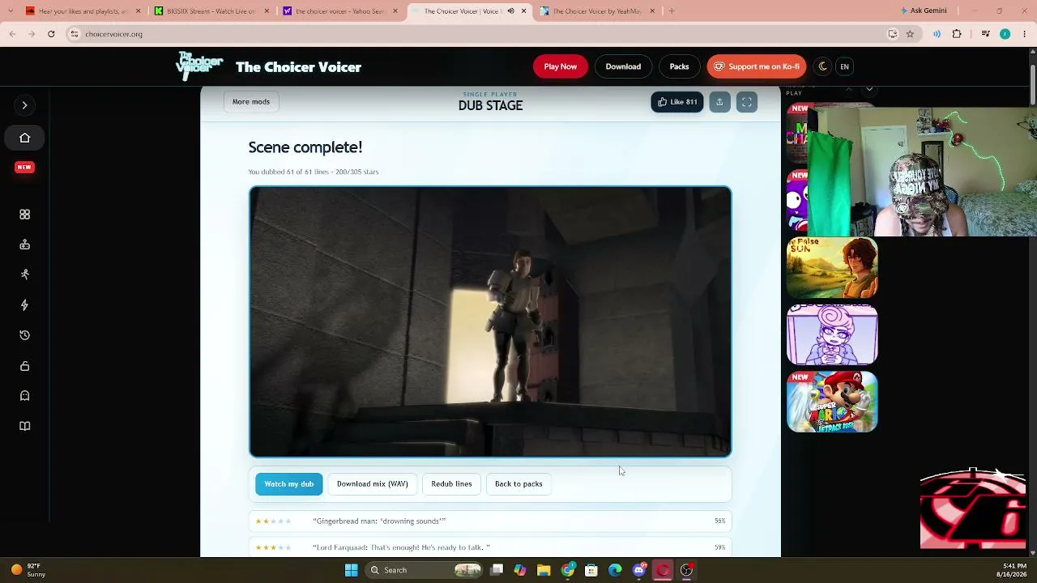The width and height of the screenshot is (1037, 583).
Task: Toggle fullscreen for the Dub Stage
Action: pos(747,102)
